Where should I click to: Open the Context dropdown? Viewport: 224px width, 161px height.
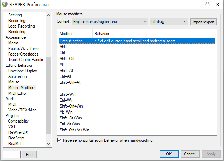tap(110, 22)
